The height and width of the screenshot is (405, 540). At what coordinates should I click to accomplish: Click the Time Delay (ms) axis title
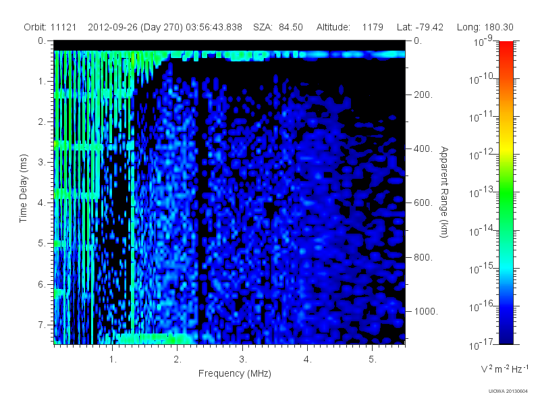[23, 188]
